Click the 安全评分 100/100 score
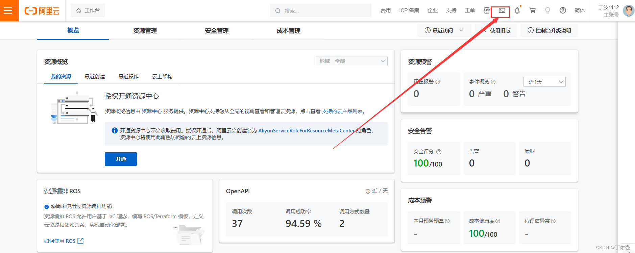 coord(428,163)
